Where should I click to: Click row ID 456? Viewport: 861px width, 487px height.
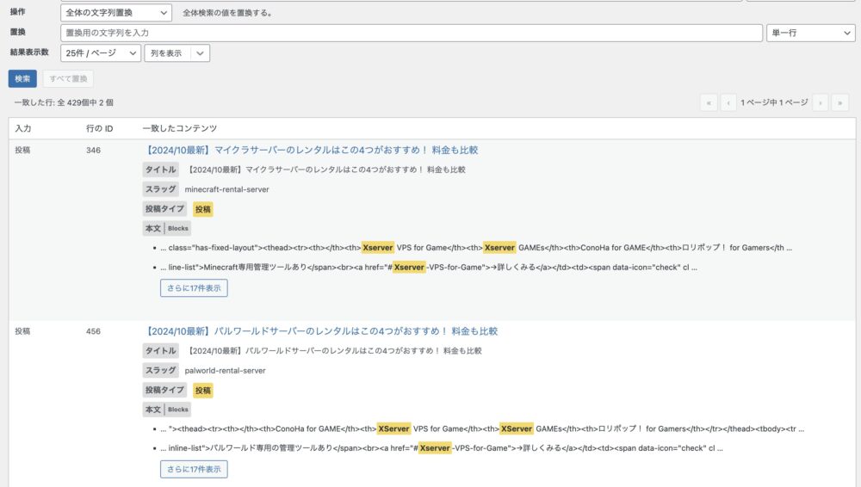click(93, 331)
